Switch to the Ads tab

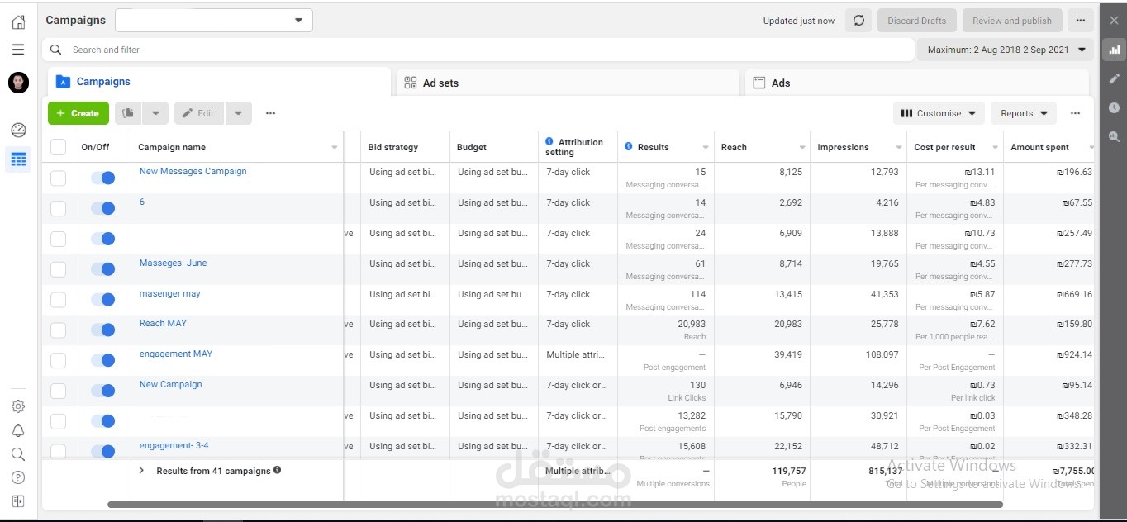click(917, 83)
